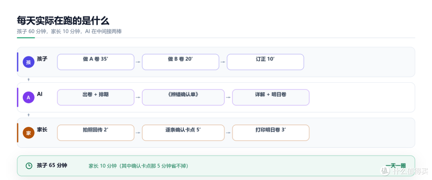Open the 出卷 + 排期 step
The image size is (432, 180).
click(x=96, y=97)
